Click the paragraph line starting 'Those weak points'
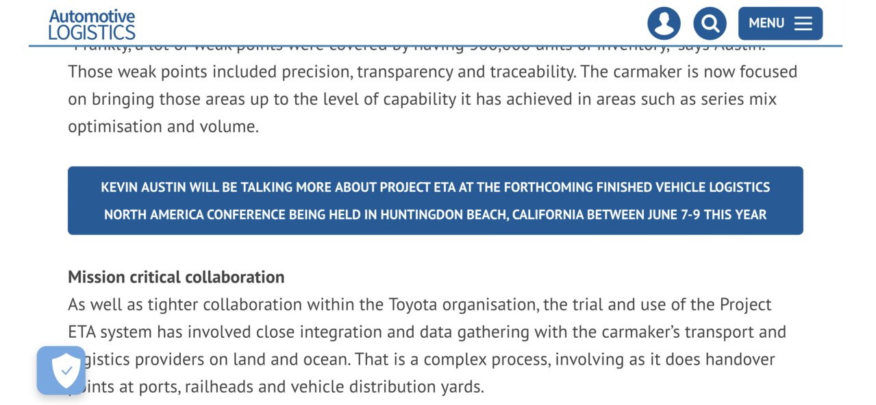This screenshot has width=876, height=405. pyautogui.click(x=432, y=71)
